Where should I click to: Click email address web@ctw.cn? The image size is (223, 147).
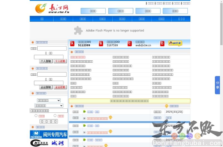(143, 45)
